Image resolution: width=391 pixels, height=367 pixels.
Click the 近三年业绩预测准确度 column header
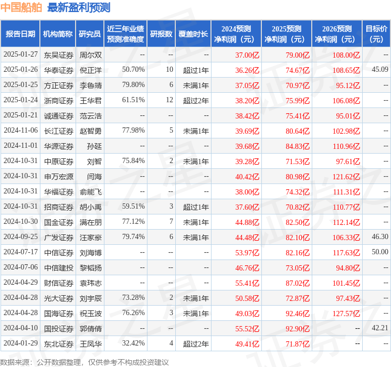click(x=125, y=34)
